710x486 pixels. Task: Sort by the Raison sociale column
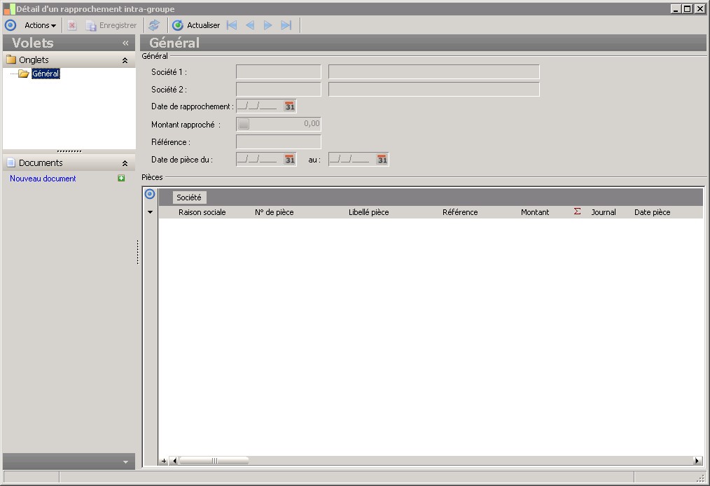click(x=202, y=212)
